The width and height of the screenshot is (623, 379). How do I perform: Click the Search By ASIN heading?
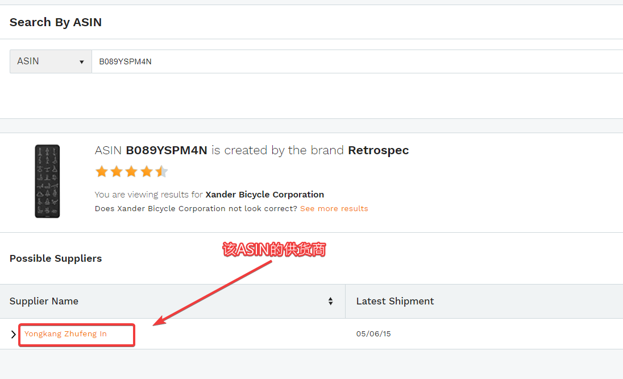pos(56,22)
